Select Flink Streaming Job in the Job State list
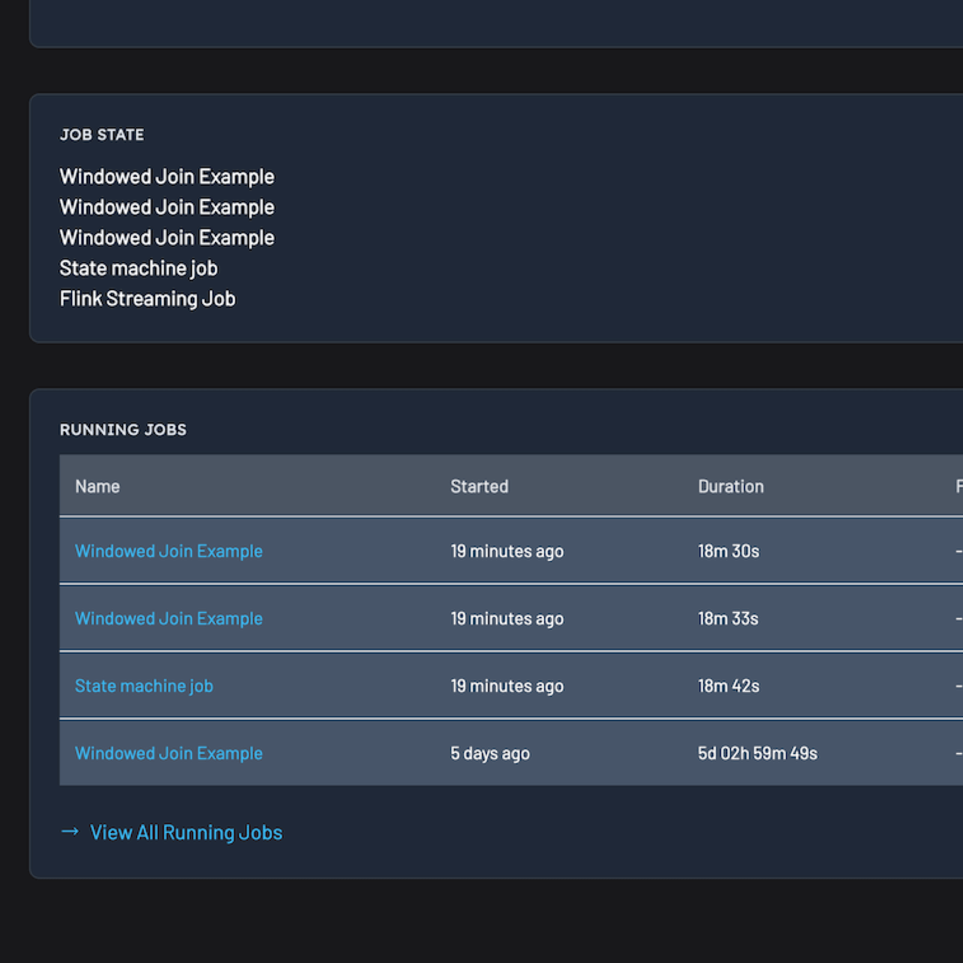The width and height of the screenshot is (963, 963). pyautogui.click(x=147, y=299)
